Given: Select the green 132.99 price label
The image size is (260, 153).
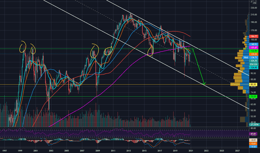Looking at the screenshot, I should click(x=254, y=51).
